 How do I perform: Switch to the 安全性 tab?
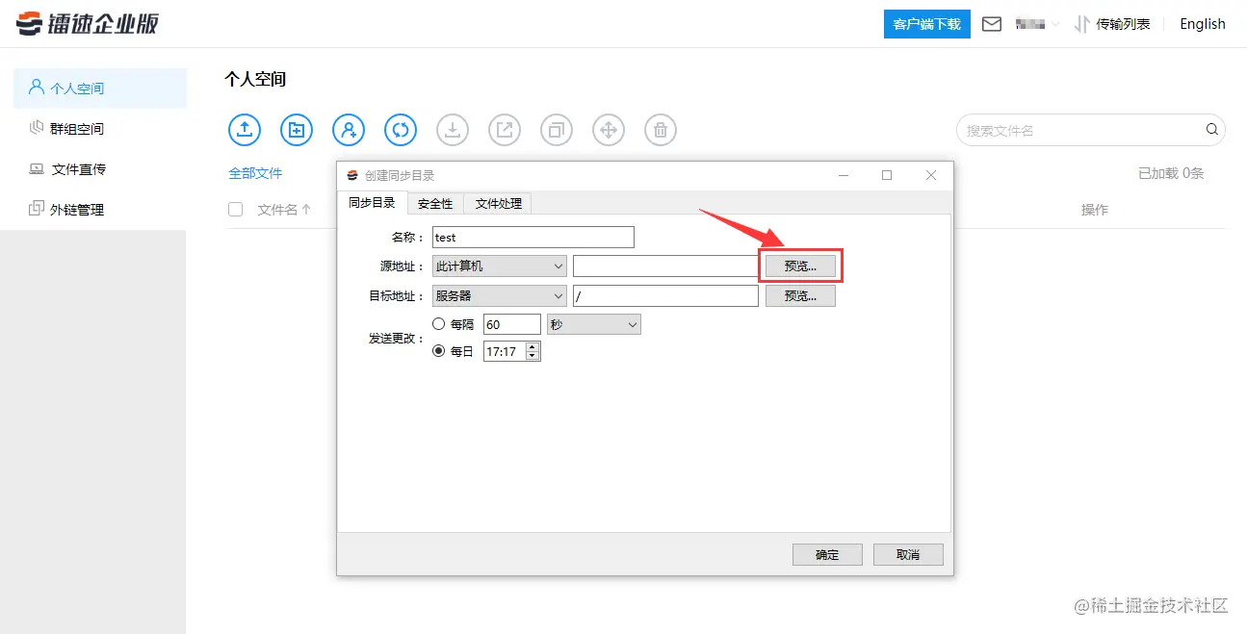click(435, 204)
